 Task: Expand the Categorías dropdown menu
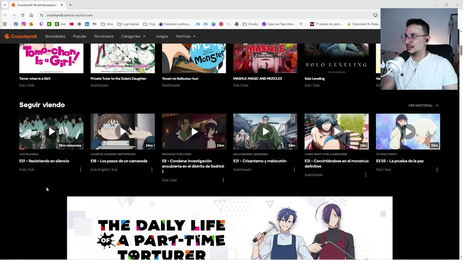click(x=133, y=36)
